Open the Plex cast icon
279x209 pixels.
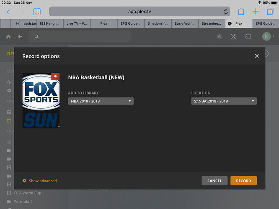(x=248, y=37)
